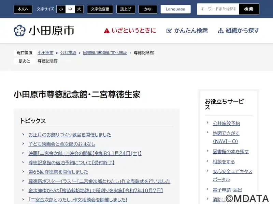The height and width of the screenshot is (204, 273).
Task: Click the Odawara City plum logo icon
Action: [19, 31]
